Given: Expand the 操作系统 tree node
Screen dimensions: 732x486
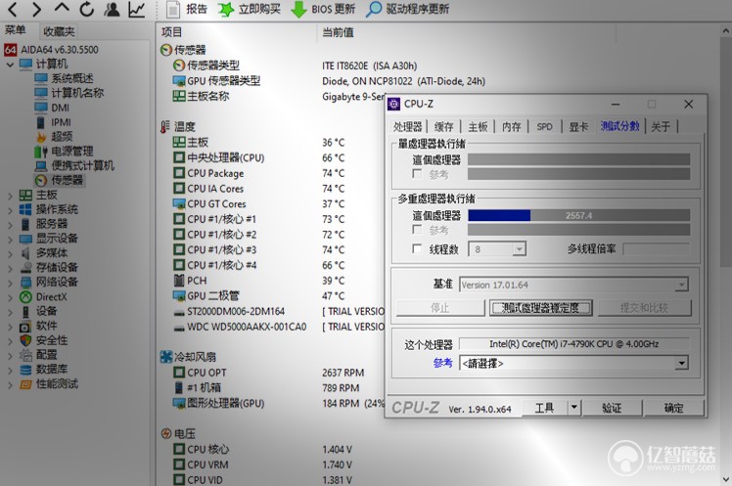Looking at the screenshot, I should tap(10, 210).
